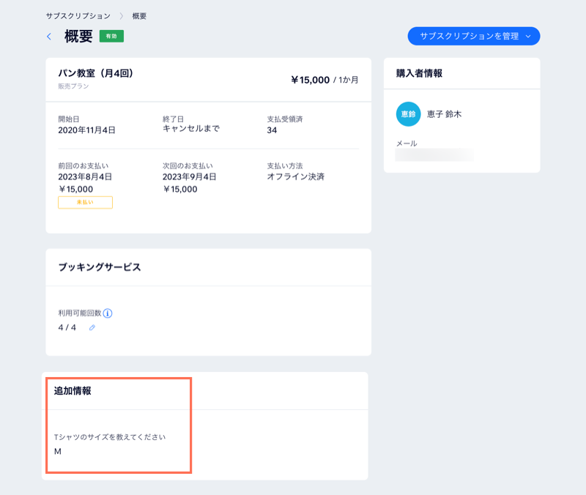The image size is (586, 495).
Task: Click question Tシャツのサイズを教えてください
Action: [110, 437]
